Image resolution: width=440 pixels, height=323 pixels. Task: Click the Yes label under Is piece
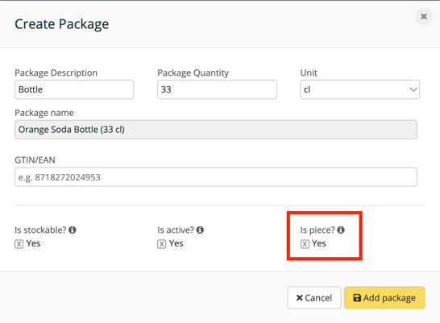point(319,243)
